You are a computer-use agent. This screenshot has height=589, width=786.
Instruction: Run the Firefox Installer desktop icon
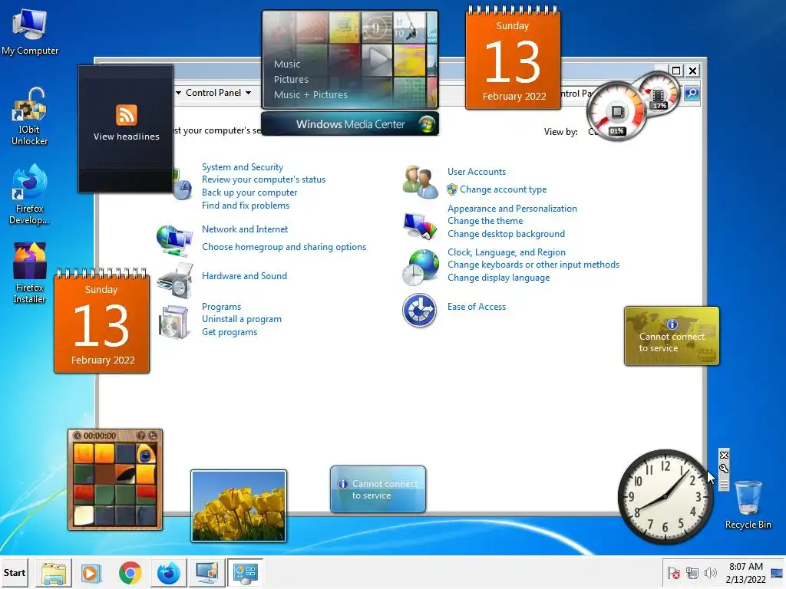[30, 274]
